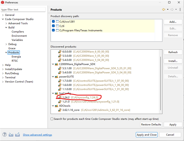184x141 pixels.
Task: Select Compilers in the Build section
Action: tap(18, 32)
